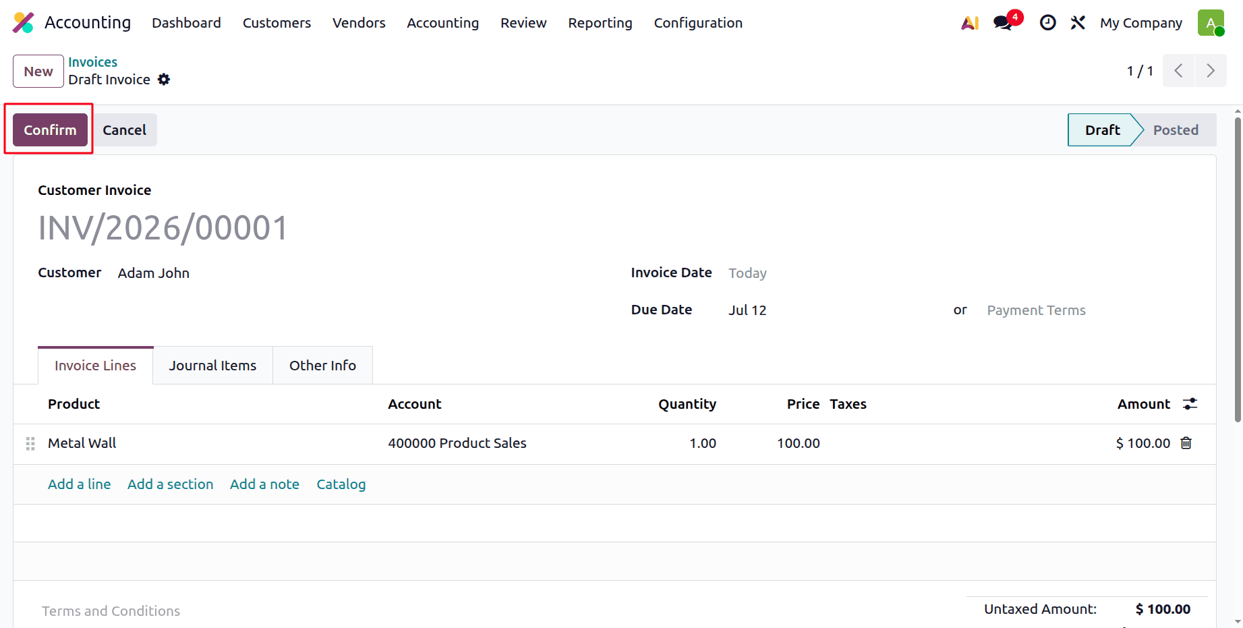Viewport: 1243px width, 628px height.
Task: Click the Price column header
Action: coord(803,404)
